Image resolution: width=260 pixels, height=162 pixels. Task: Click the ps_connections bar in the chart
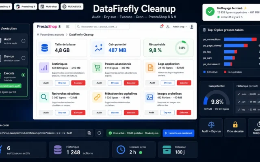click(x=240, y=39)
